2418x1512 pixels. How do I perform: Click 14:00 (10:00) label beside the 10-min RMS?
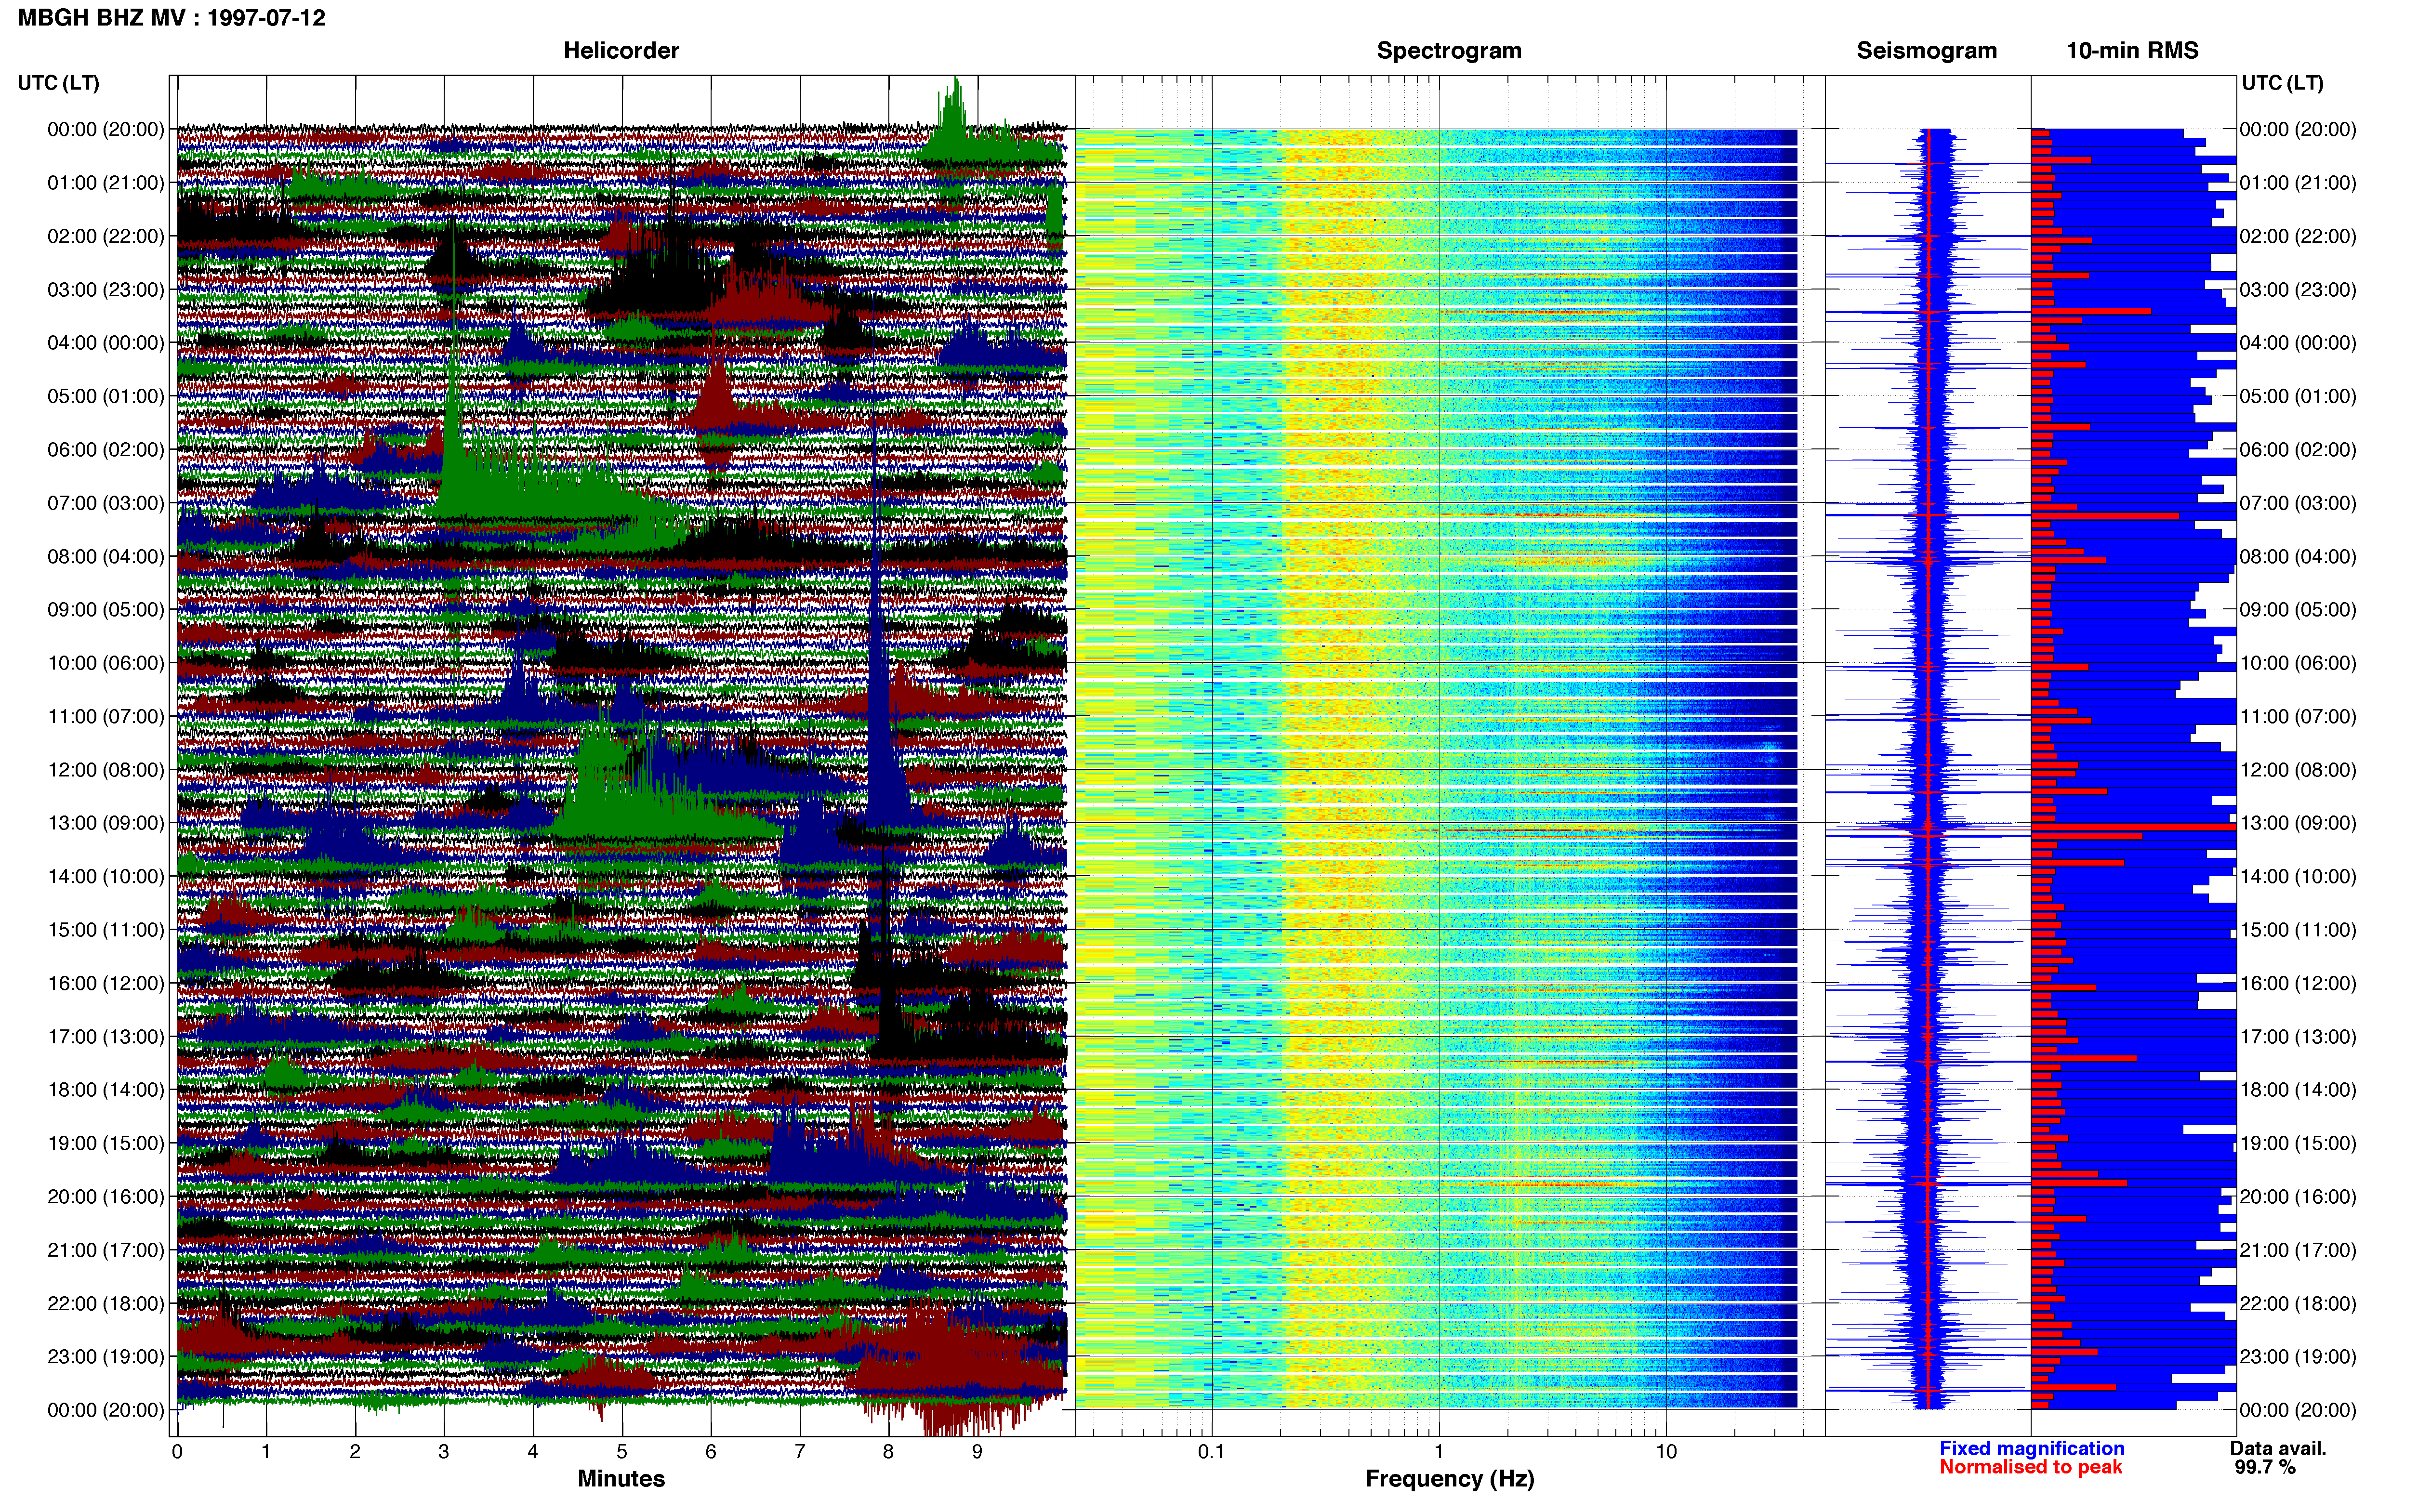click(x=2298, y=877)
